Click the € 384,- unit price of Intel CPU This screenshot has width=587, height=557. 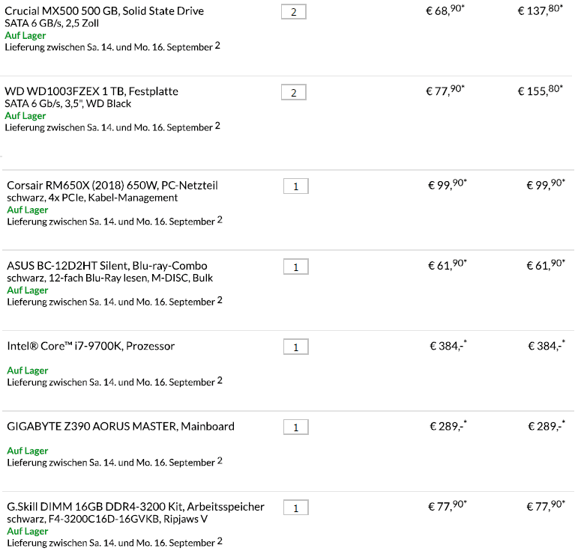448,345
